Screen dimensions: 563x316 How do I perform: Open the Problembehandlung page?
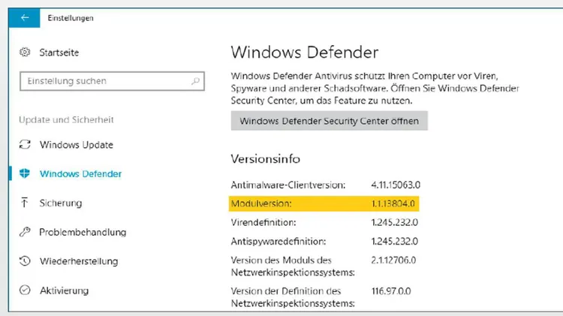(83, 233)
